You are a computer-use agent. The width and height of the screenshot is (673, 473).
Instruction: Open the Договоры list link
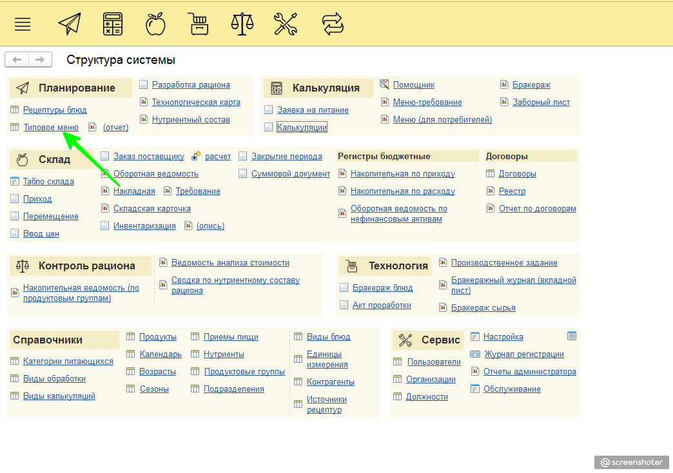pyautogui.click(x=517, y=174)
